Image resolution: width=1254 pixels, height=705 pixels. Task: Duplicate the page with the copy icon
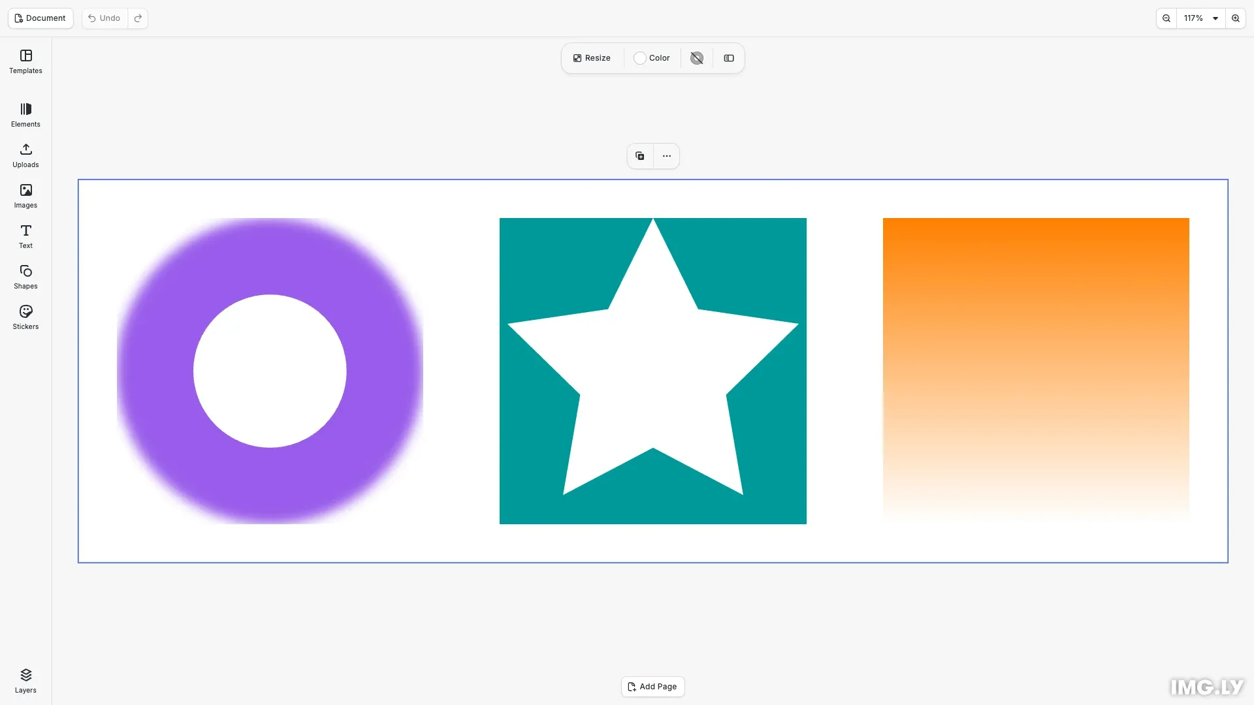pyautogui.click(x=640, y=156)
